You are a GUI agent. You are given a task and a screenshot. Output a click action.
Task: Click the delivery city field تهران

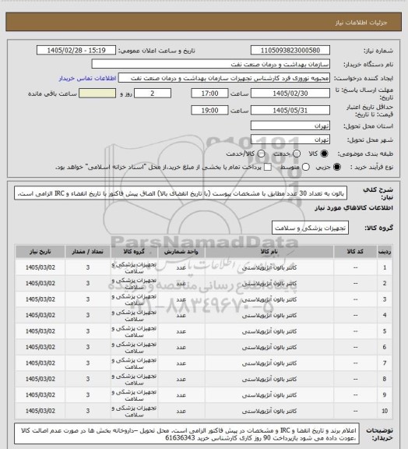290,140
